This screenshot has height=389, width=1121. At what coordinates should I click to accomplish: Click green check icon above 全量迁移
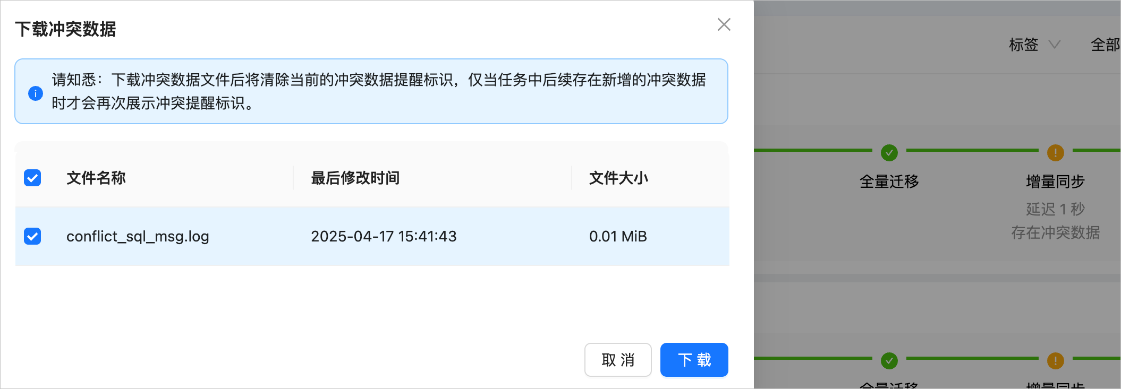(889, 152)
